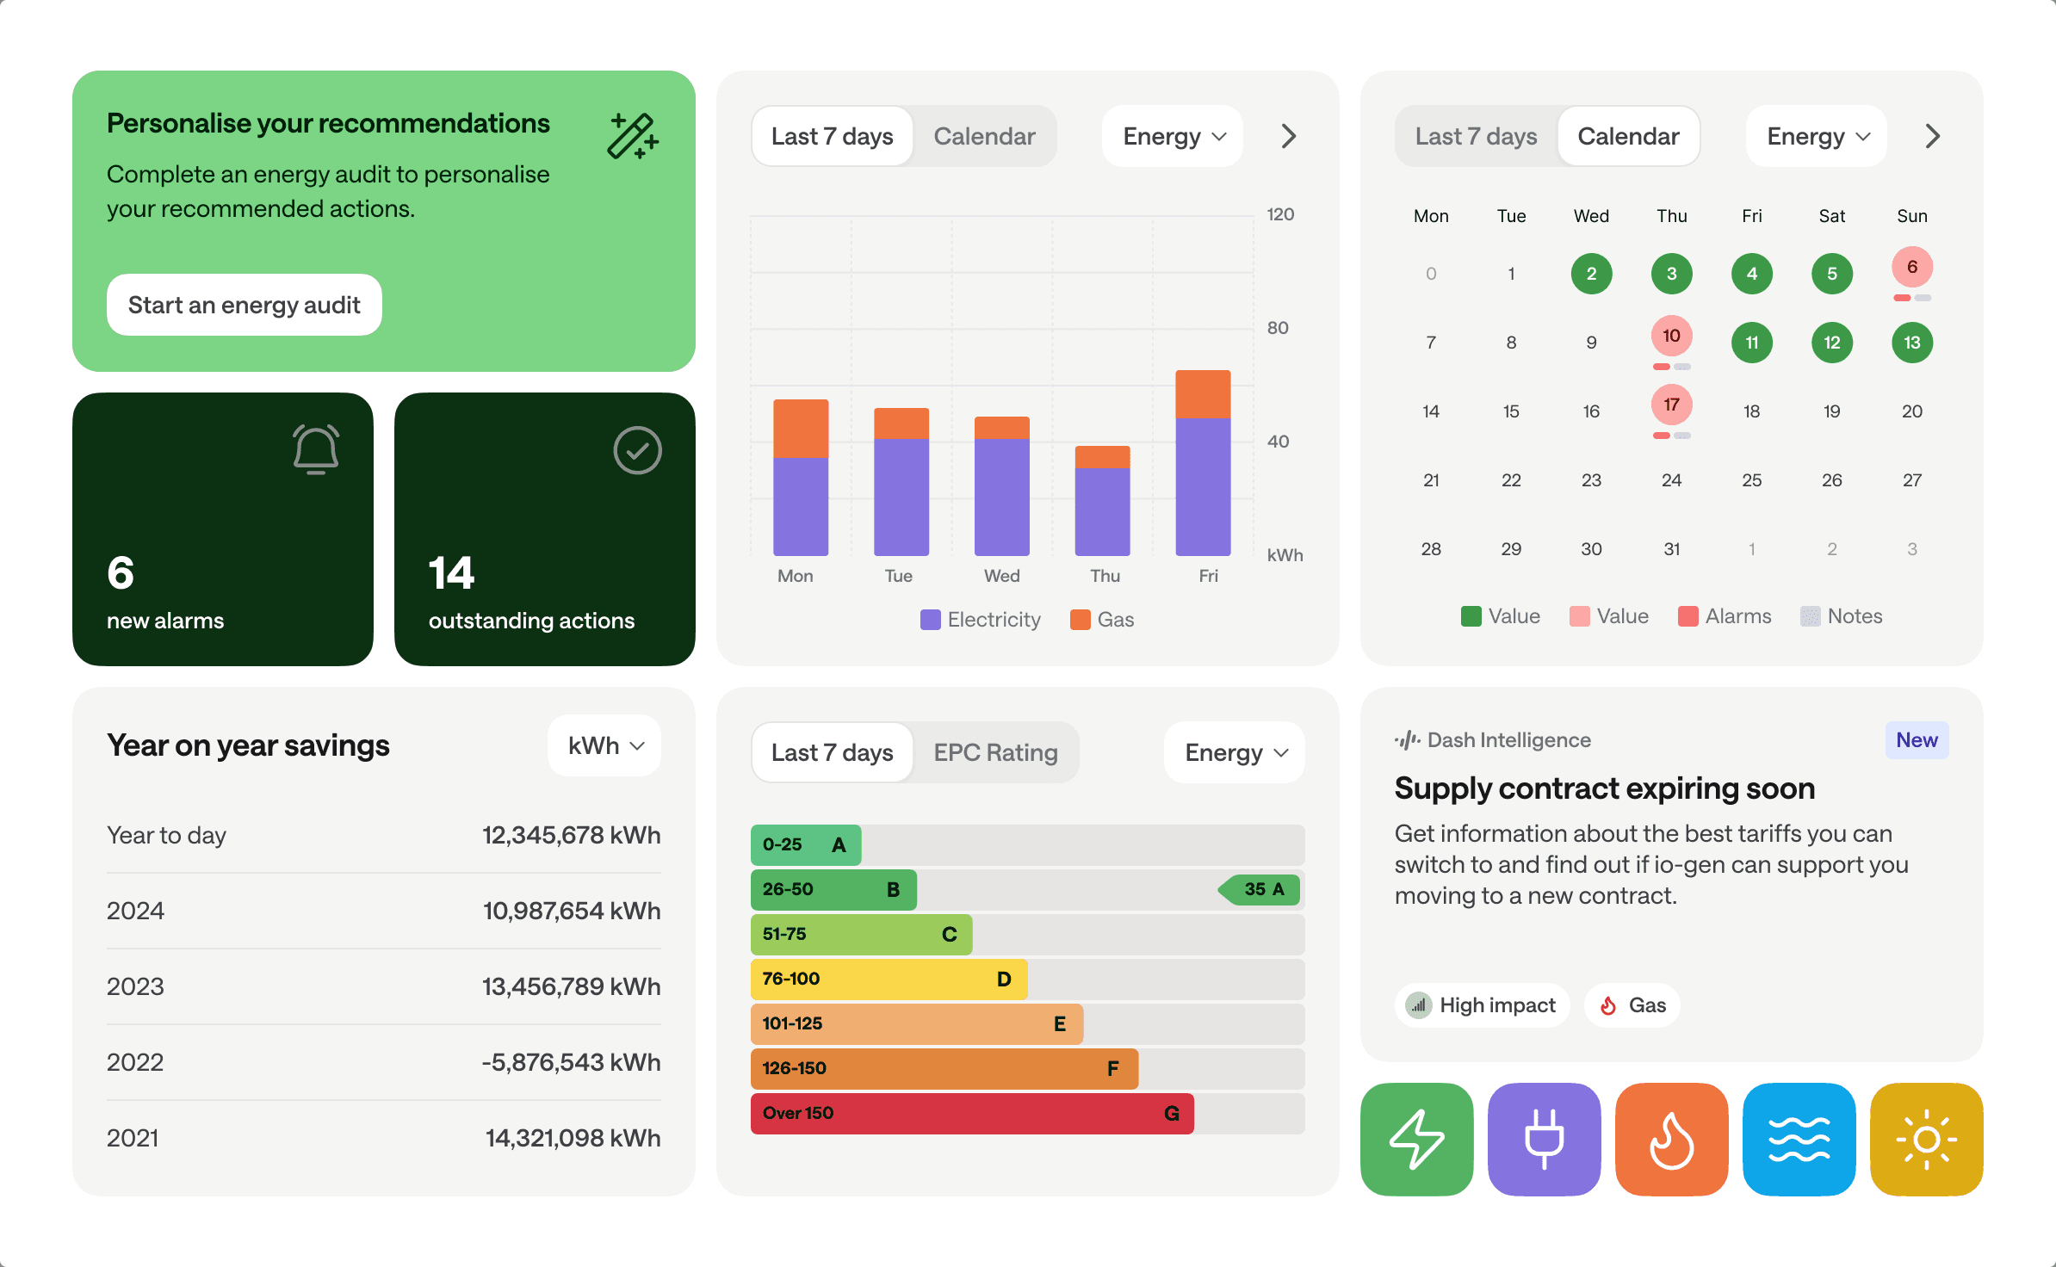Click the red G rating bar
Viewport: 2056px width, 1267px height.
971,1113
